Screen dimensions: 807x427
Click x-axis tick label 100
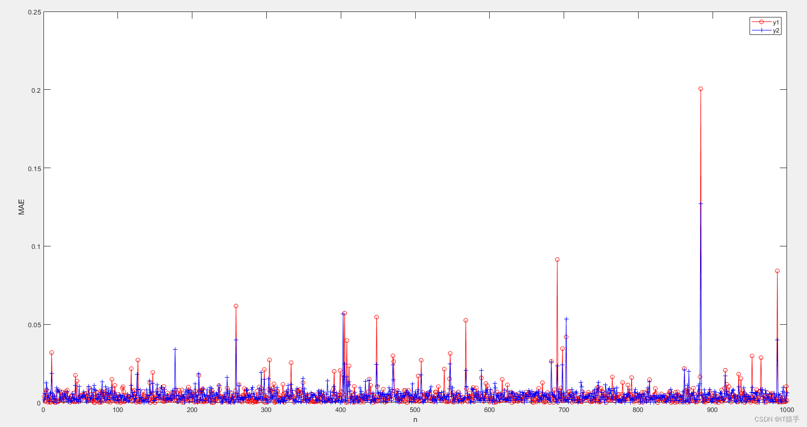[x=117, y=410]
